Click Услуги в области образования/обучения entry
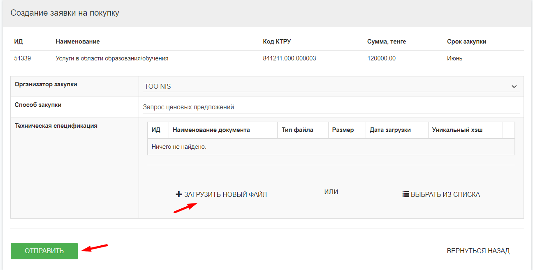The image size is (533, 270). (112, 58)
